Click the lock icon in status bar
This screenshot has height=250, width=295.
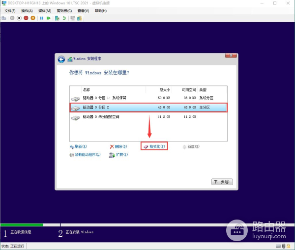(289, 246)
